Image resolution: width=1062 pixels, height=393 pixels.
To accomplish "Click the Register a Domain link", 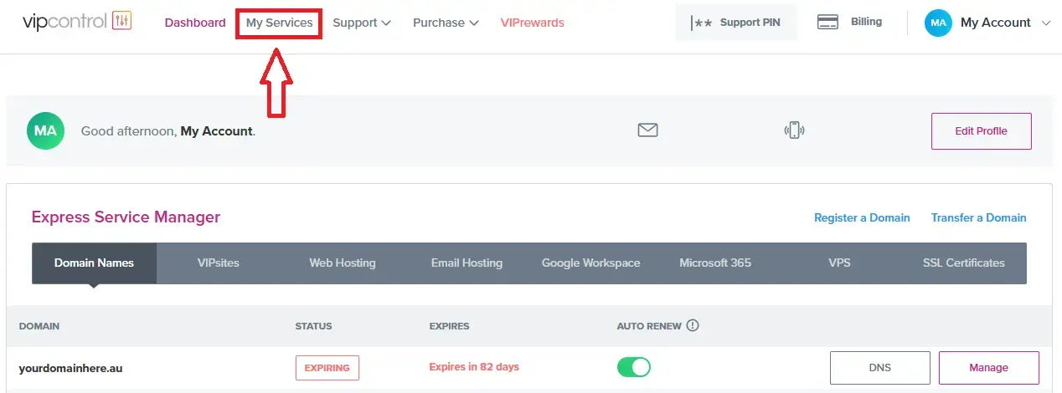I will click(862, 217).
